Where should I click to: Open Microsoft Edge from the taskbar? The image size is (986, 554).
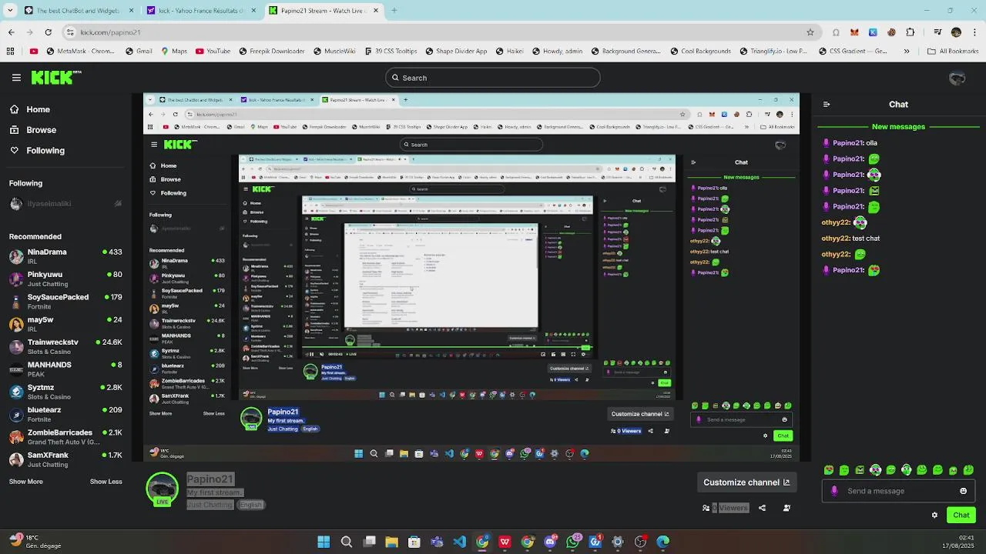pos(662,542)
